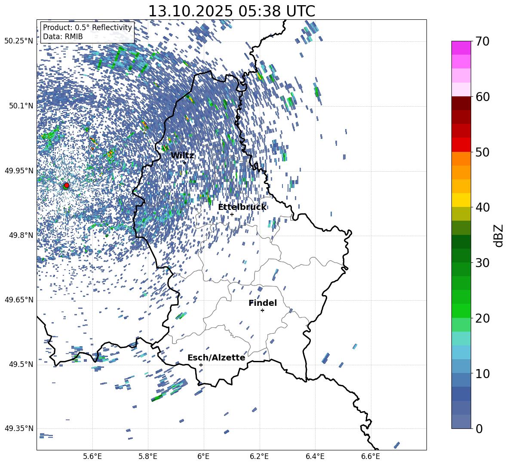This screenshot has width=509, height=465.
Task: Click the red radar site marker dot
Action: pyautogui.click(x=67, y=185)
